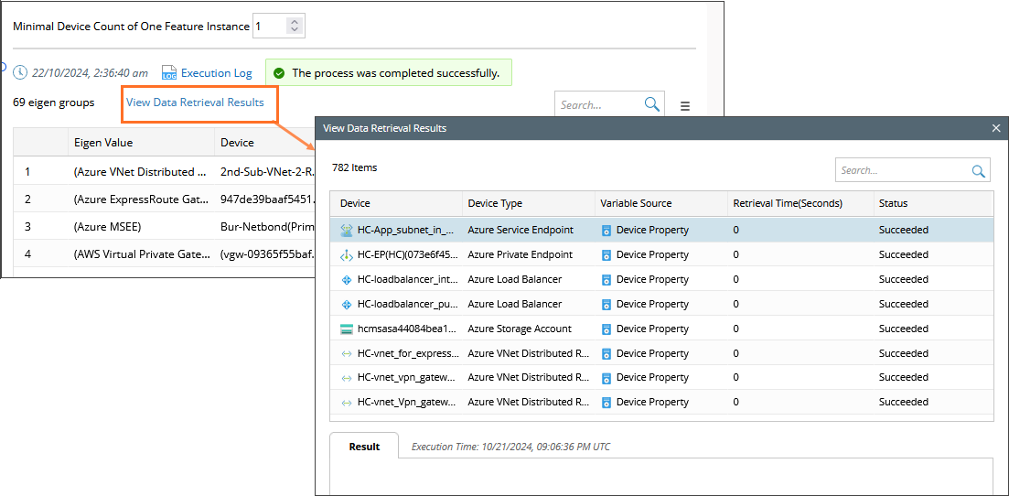Click the Execution Log icon
The image size is (1009, 496).
pyautogui.click(x=168, y=73)
